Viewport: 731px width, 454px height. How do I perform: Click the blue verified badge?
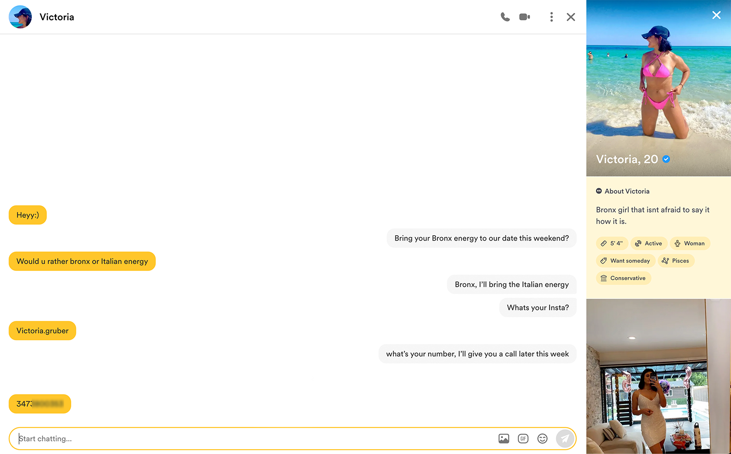666,159
